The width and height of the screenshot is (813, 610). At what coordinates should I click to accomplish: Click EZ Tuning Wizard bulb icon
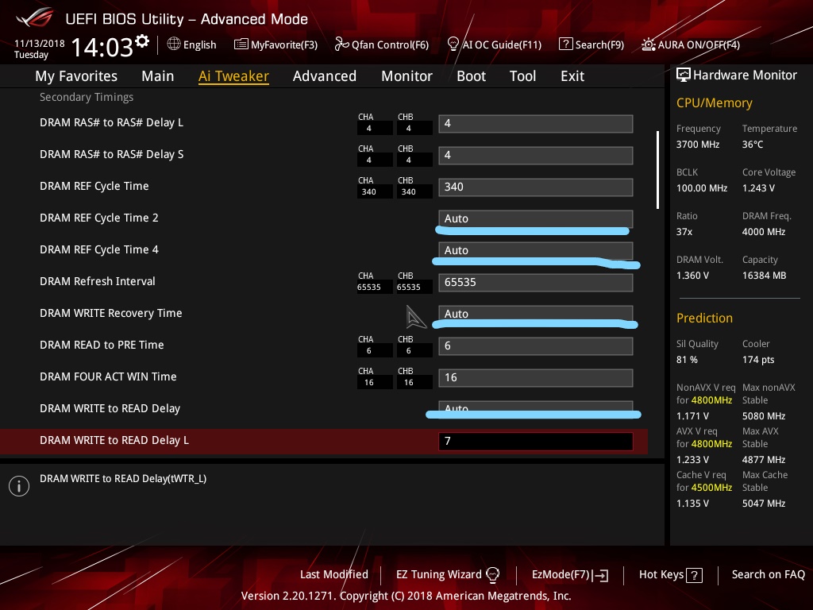pyautogui.click(x=492, y=575)
